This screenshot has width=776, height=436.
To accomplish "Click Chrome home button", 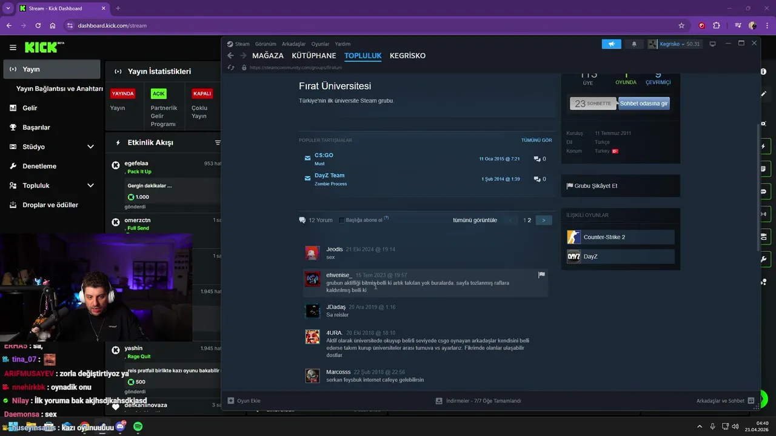I will (x=53, y=25).
